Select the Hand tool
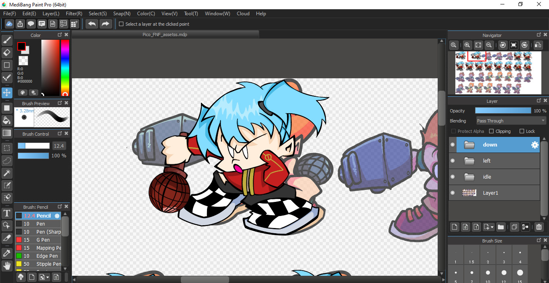549x283 pixels. 7,265
